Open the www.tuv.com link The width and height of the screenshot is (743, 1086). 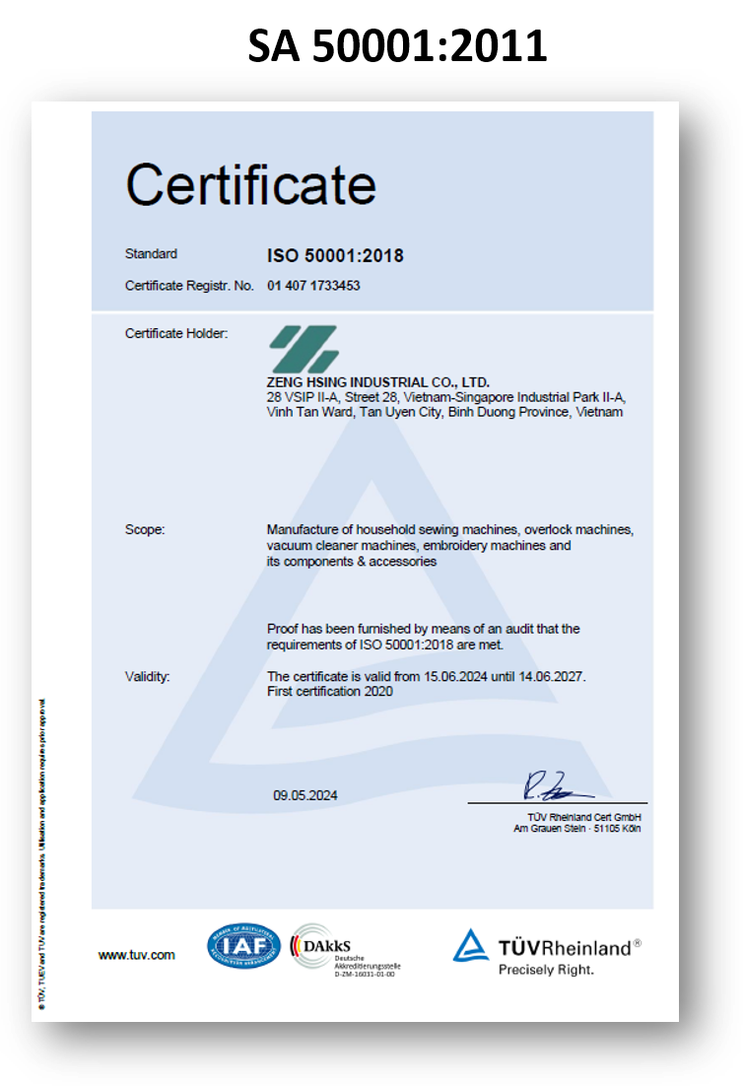[x=136, y=955]
